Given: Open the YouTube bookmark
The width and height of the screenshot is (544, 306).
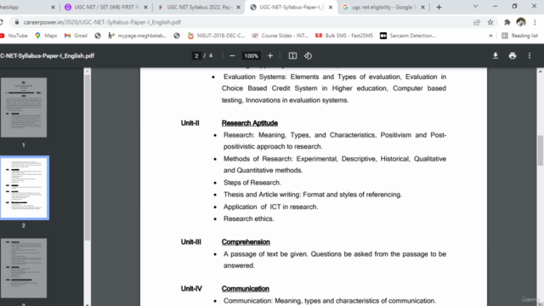Looking at the screenshot, I should point(14,36).
